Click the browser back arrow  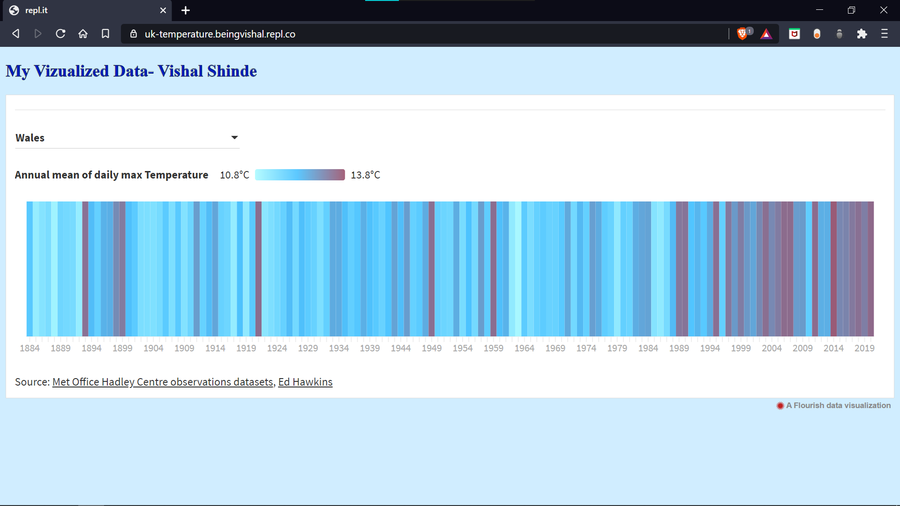(x=15, y=34)
